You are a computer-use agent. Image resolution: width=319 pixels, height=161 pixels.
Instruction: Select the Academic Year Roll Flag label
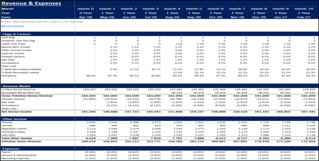click(x=18, y=41)
